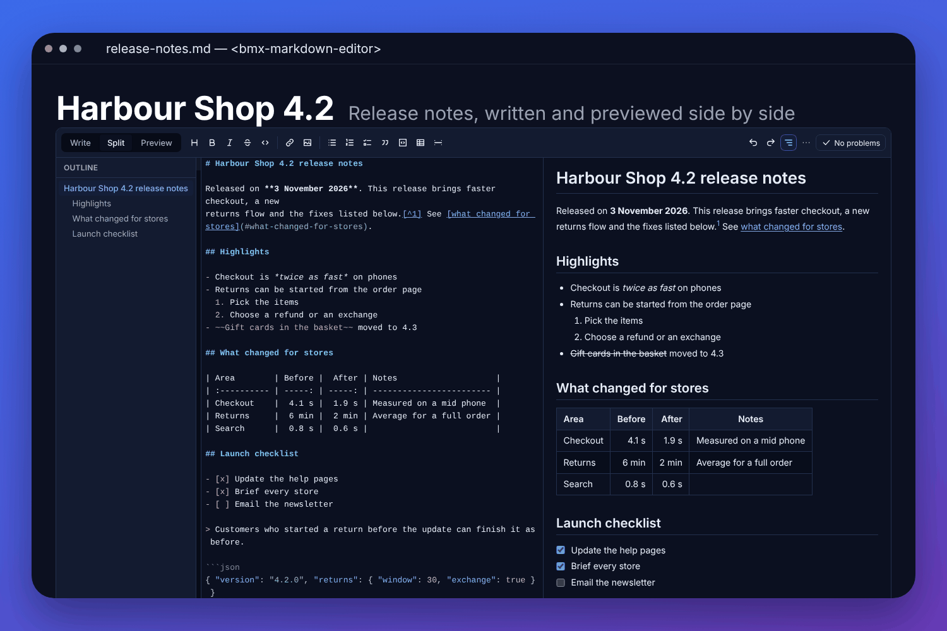Insert a bulleted list
This screenshot has height=631, width=947.
coord(332,143)
